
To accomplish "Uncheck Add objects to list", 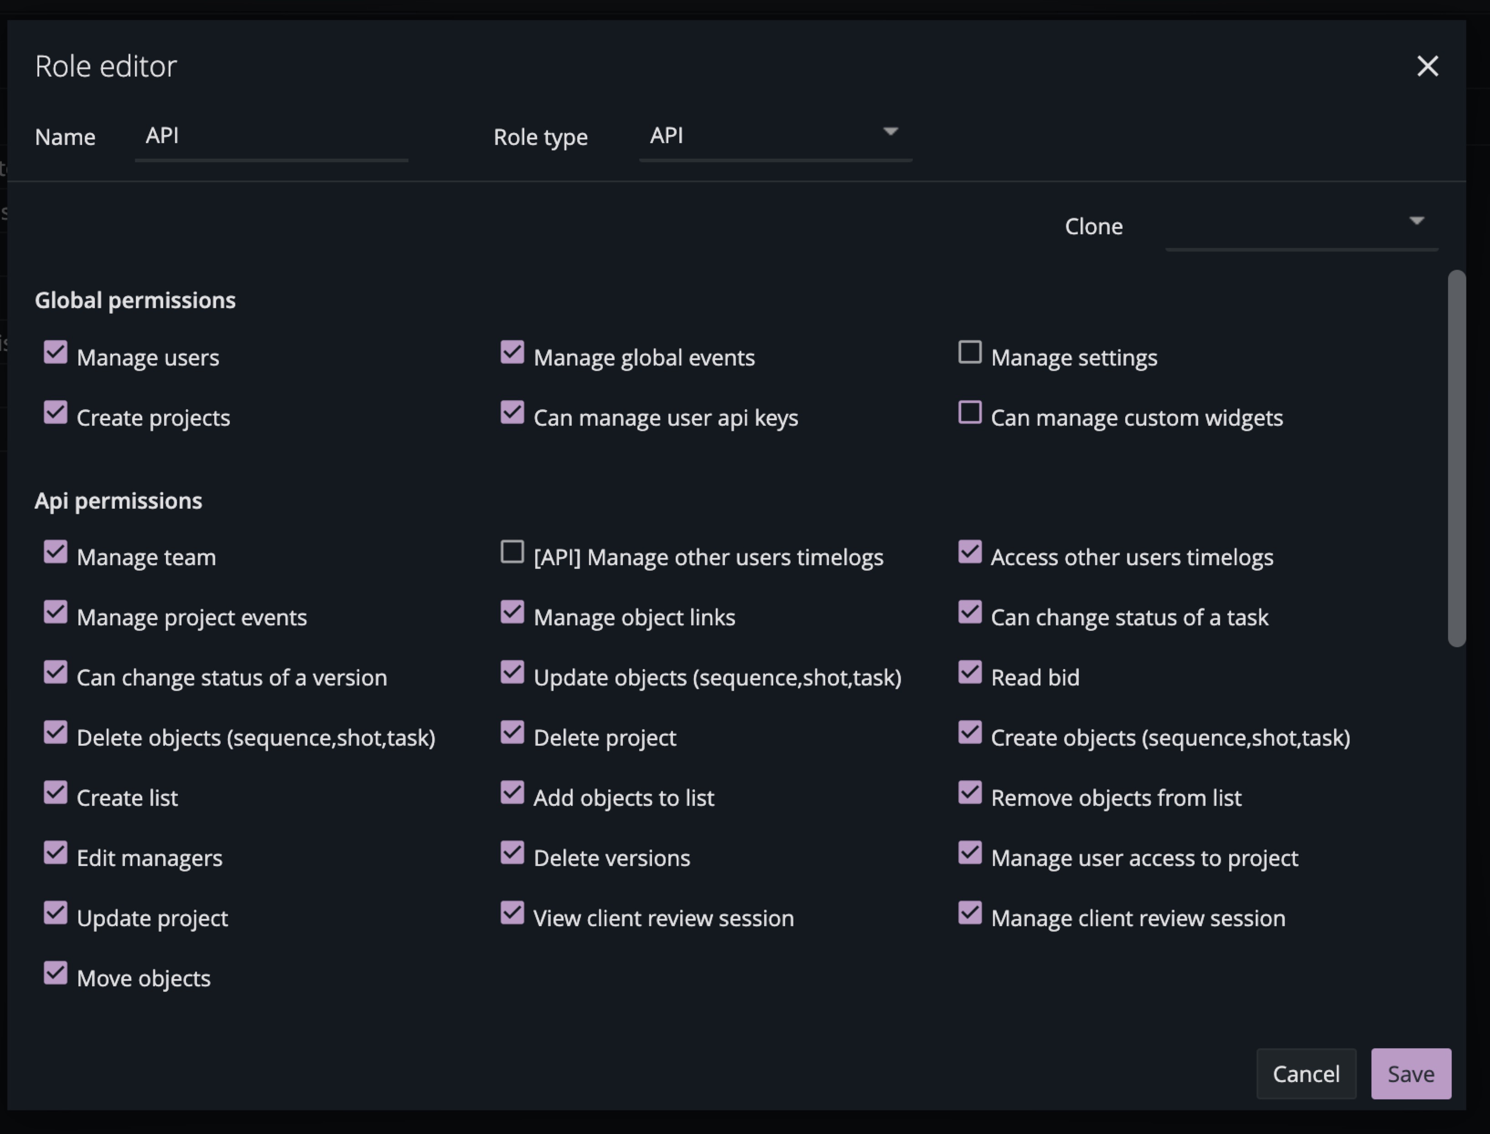I will tap(512, 793).
